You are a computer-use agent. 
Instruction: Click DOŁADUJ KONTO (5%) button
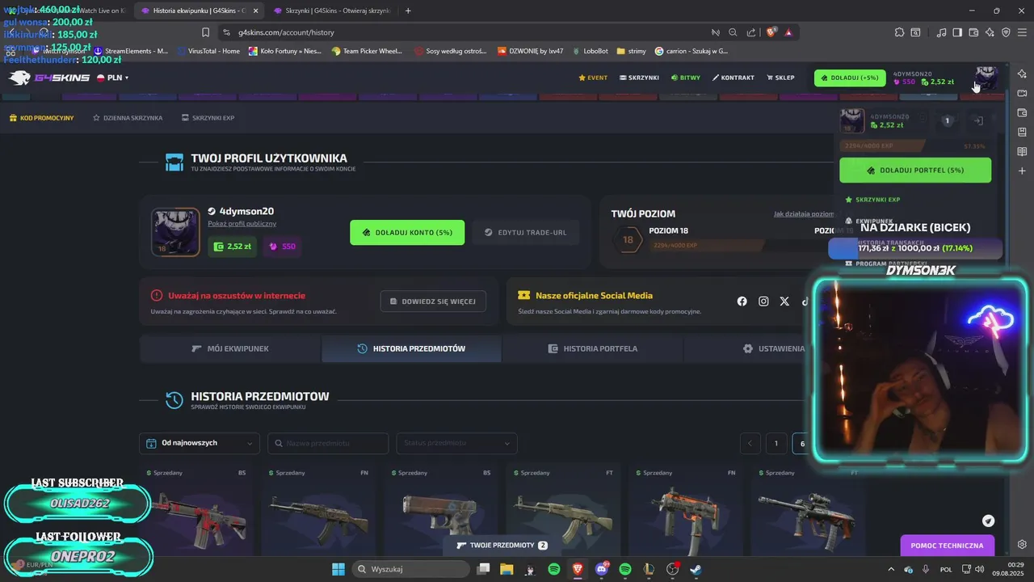click(x=407, y=233)
